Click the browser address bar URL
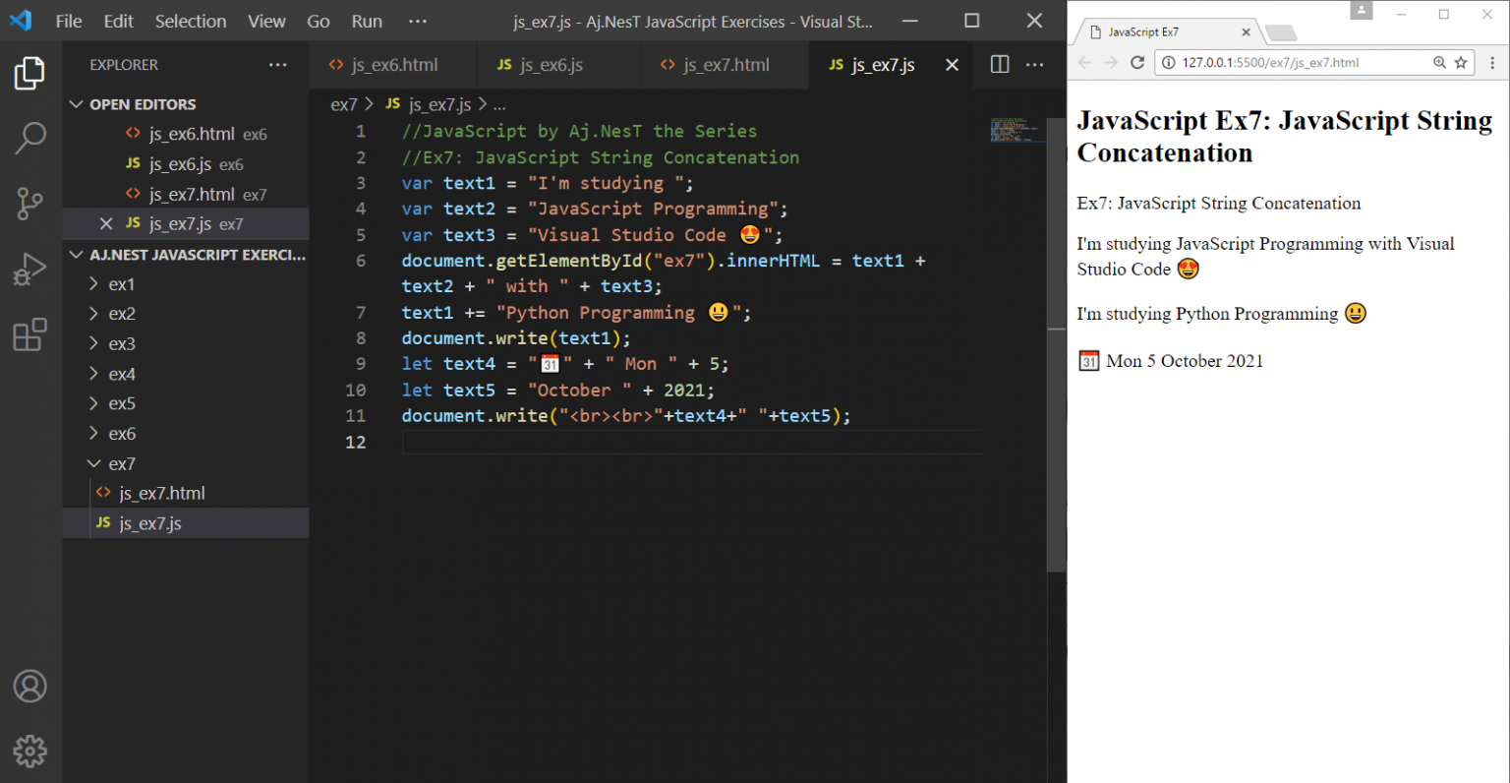Image resolution: width=1510 pixels, height=783 pixels. point(1270,63)
